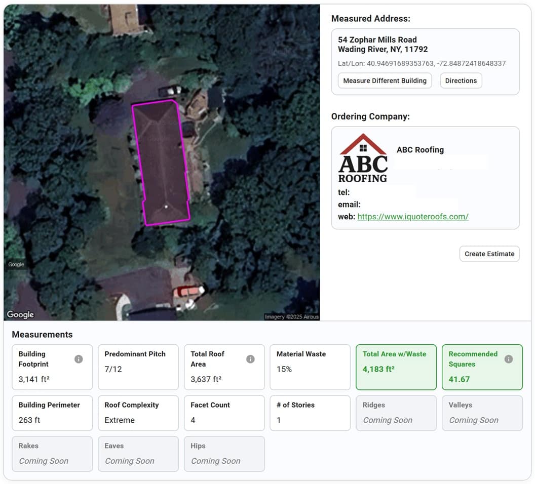This screenshot has height=484, width=535.
Task: Click the ABC Roofing logo
Action: pos(363,158)
